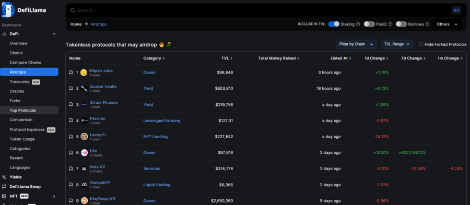Open Filter by Chain dropdown

pyautogui.click(x=356, y=44)
